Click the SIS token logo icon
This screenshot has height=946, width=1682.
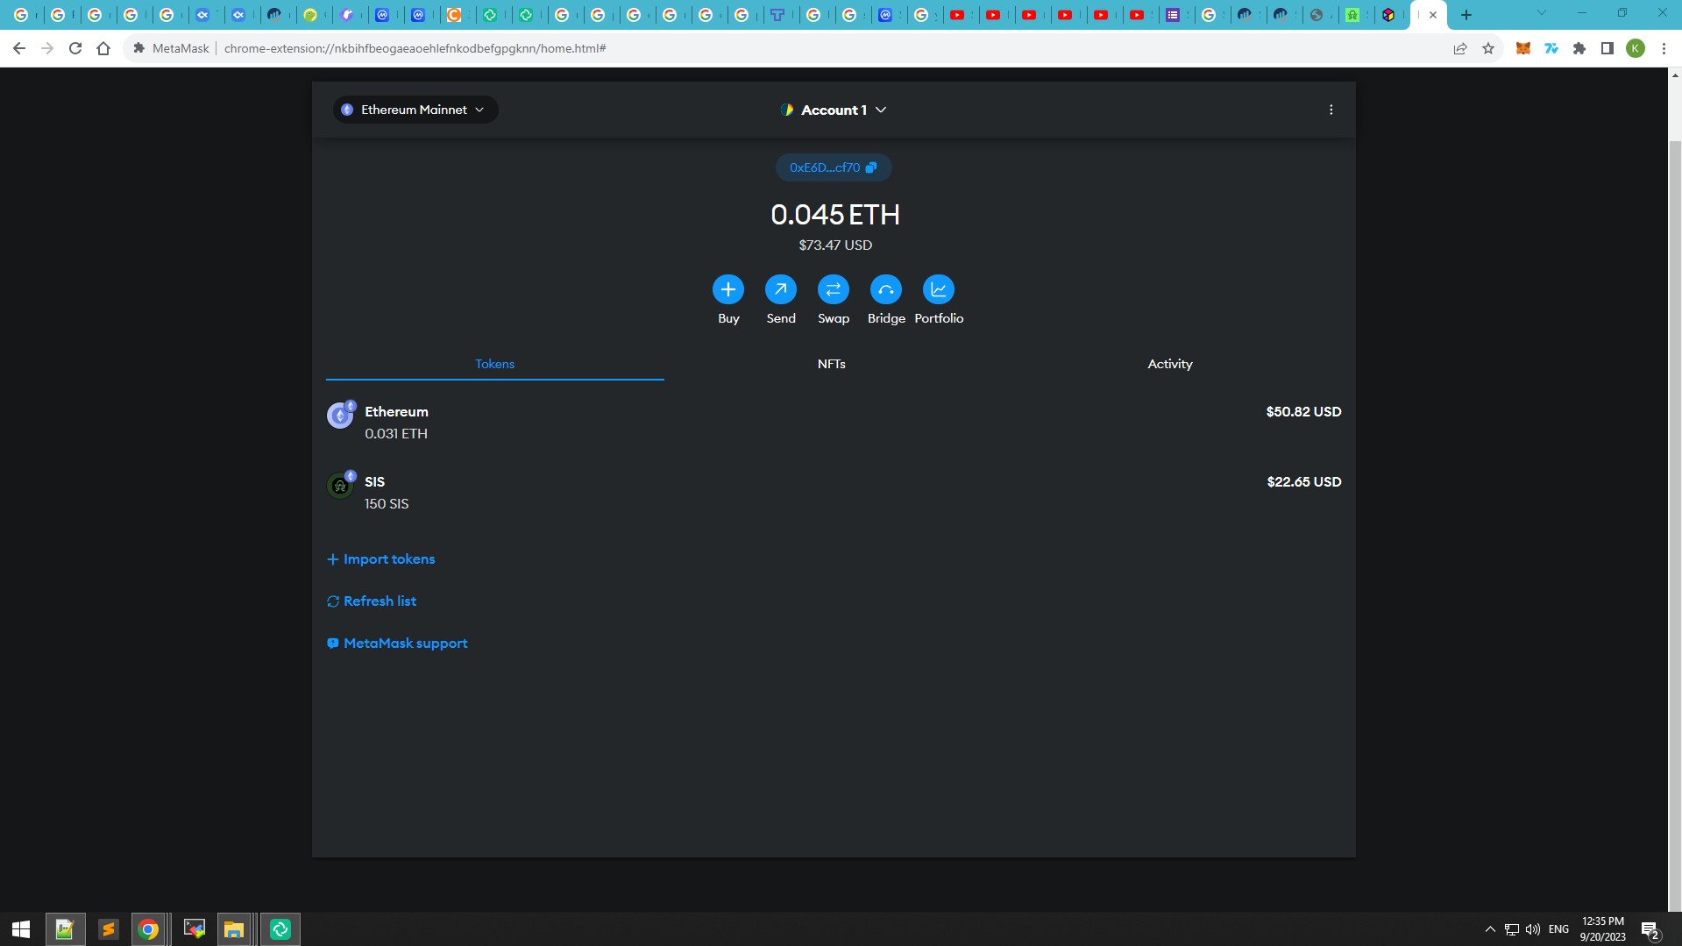pos(339,486)
